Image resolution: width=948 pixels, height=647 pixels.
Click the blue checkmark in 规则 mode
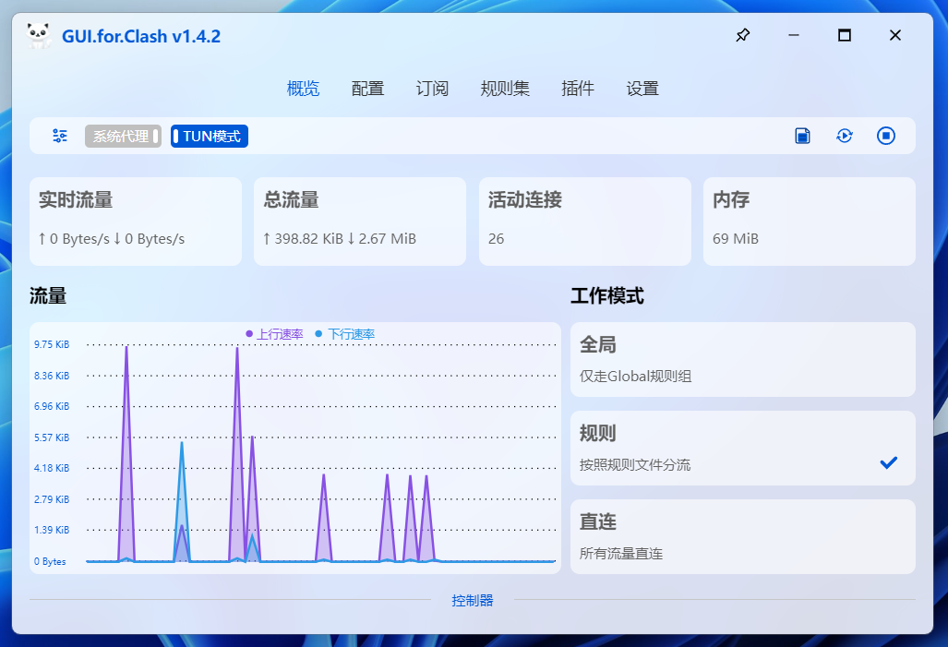pyautogui.click(x=888, y=462)
